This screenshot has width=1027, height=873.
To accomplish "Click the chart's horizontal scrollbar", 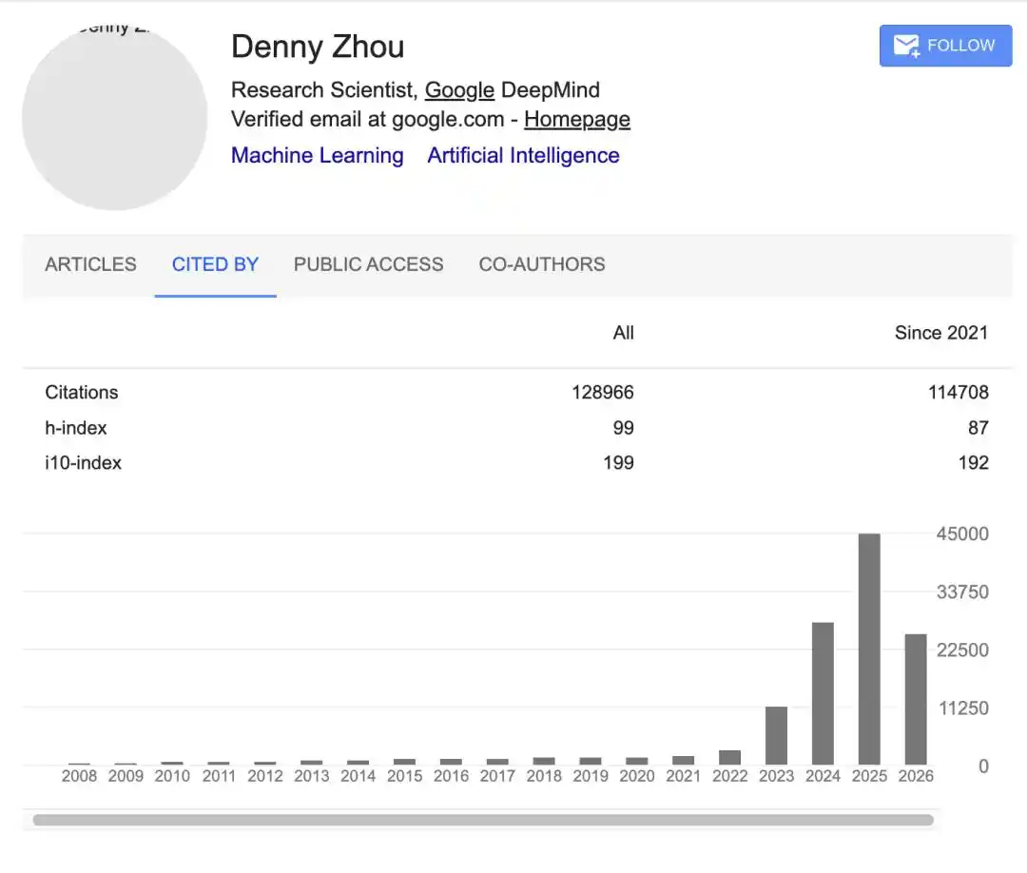I will tap(483, 820).
